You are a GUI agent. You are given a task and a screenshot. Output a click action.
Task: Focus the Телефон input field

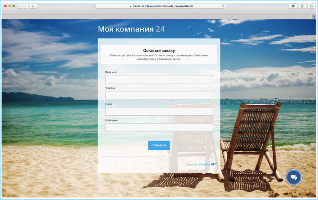point(159,96)
